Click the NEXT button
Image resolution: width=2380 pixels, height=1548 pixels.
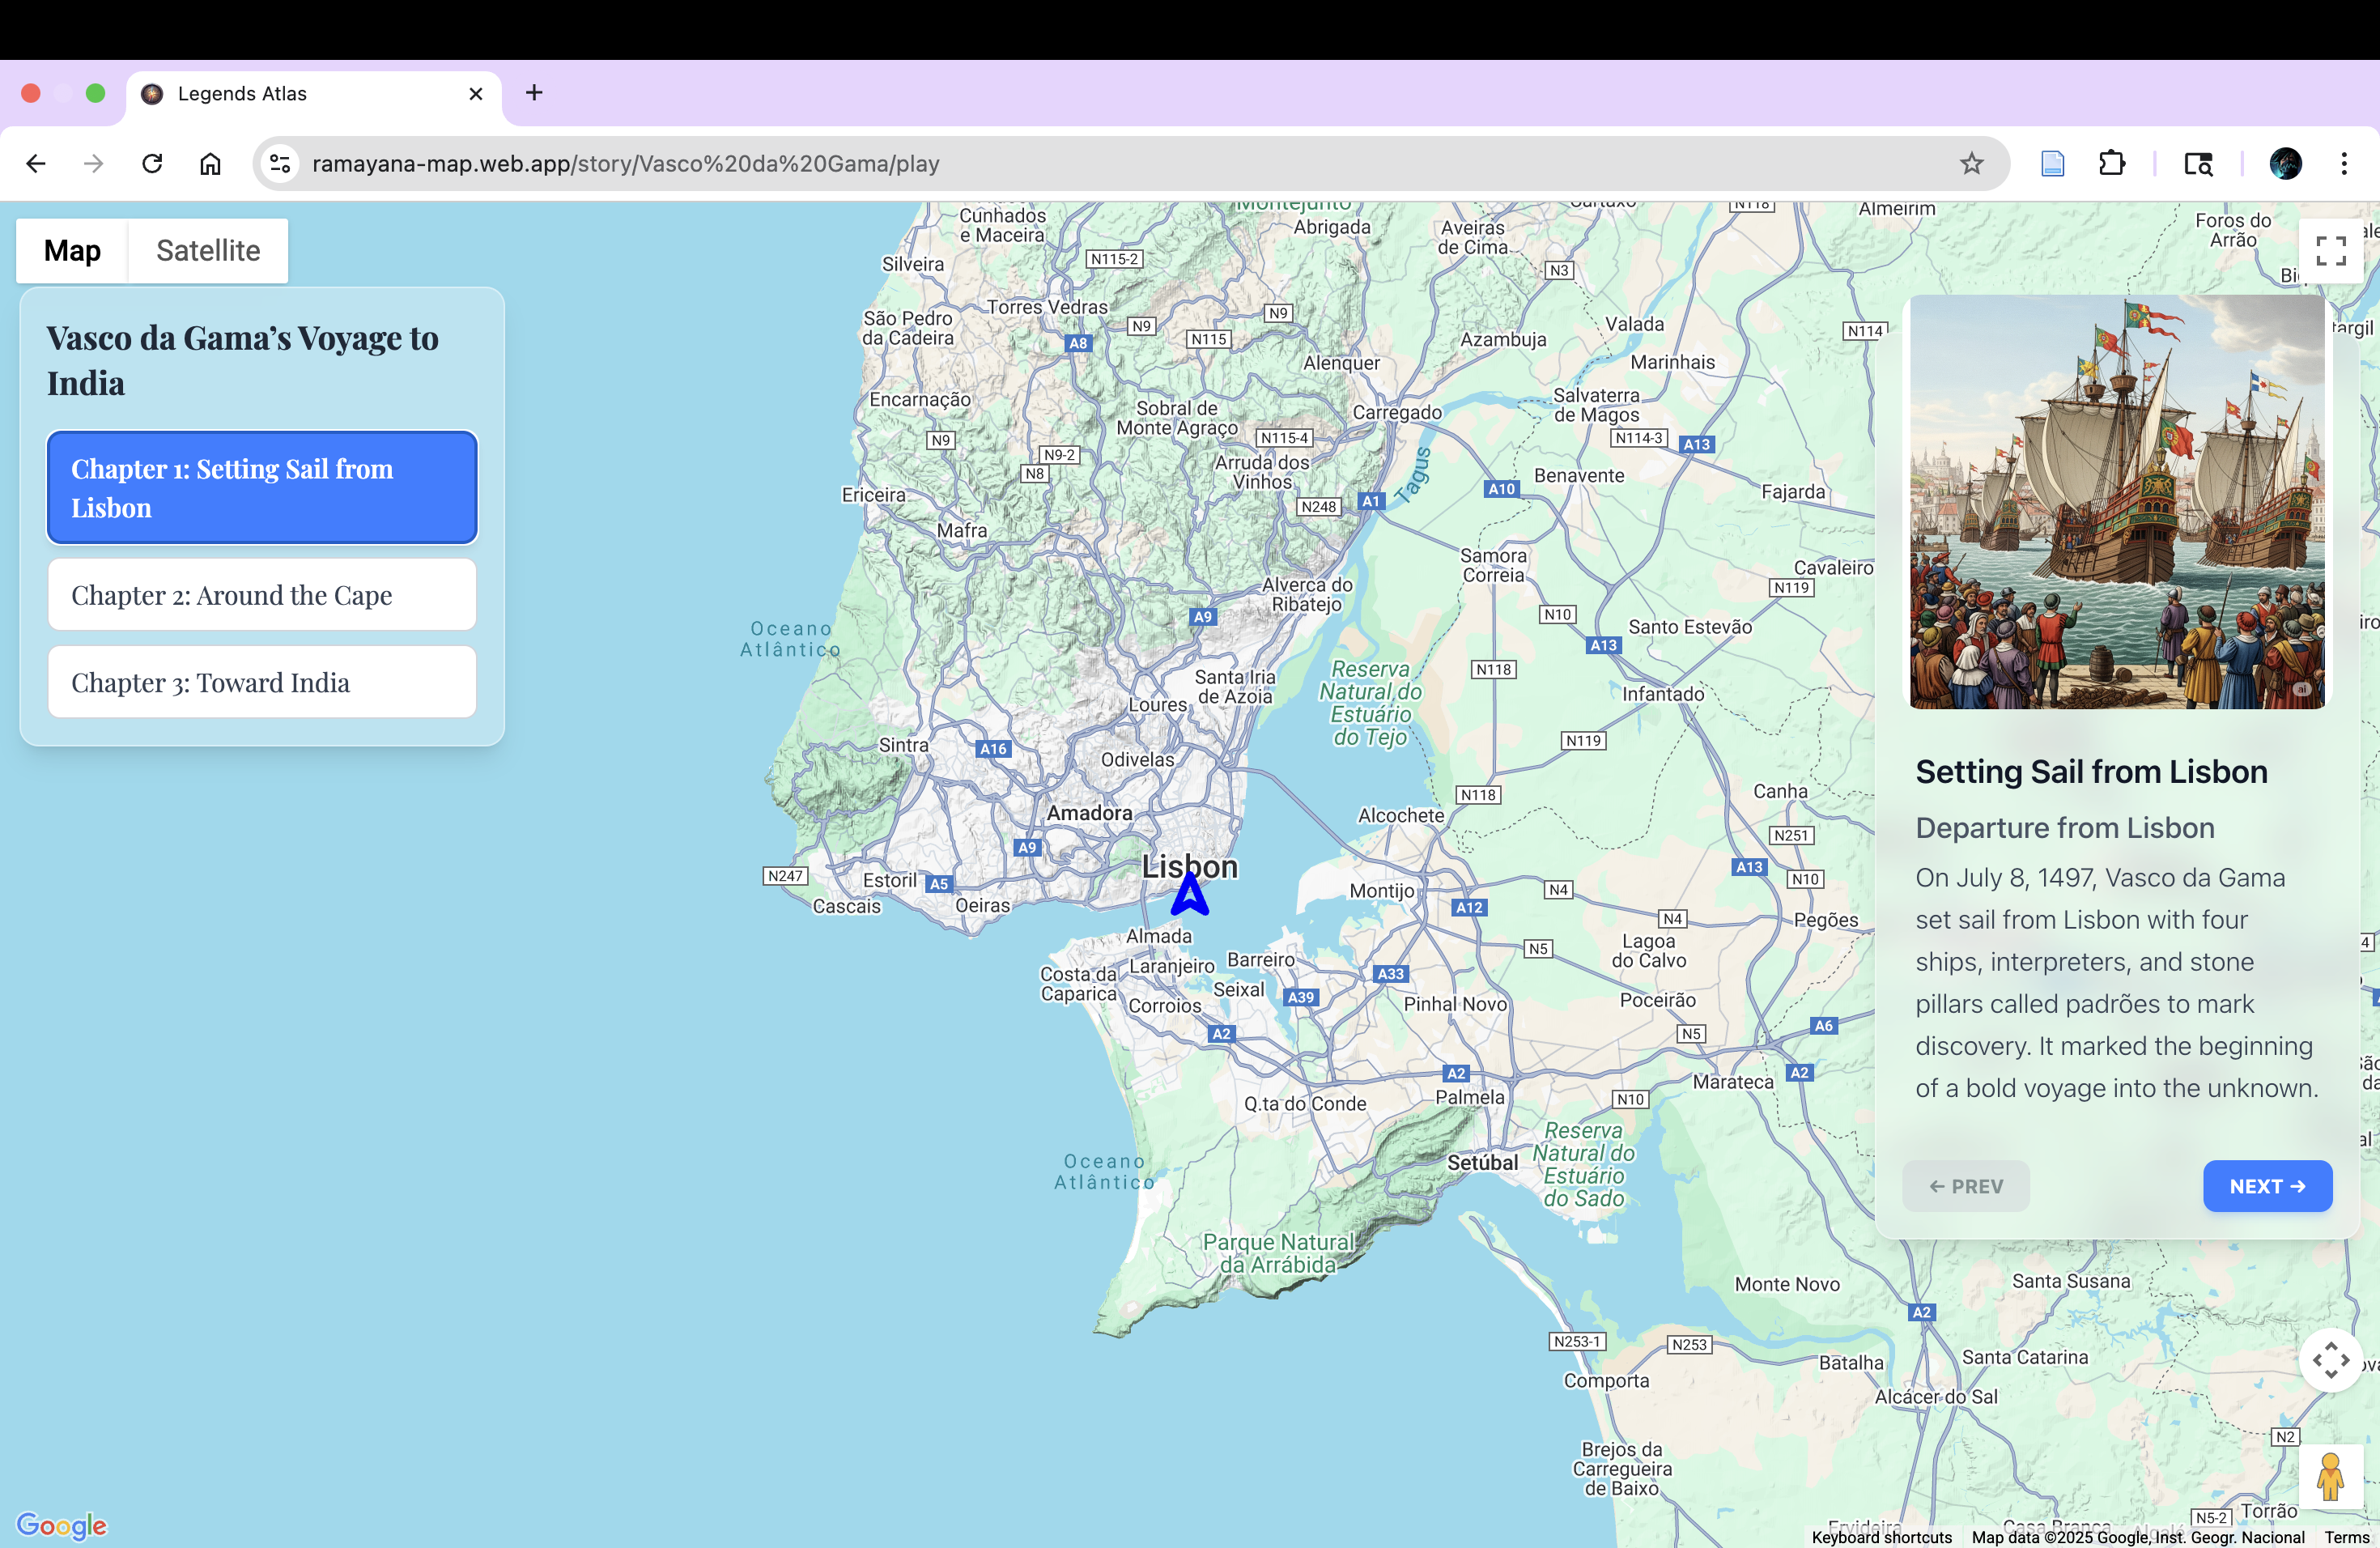[x=2266, y=1186]
